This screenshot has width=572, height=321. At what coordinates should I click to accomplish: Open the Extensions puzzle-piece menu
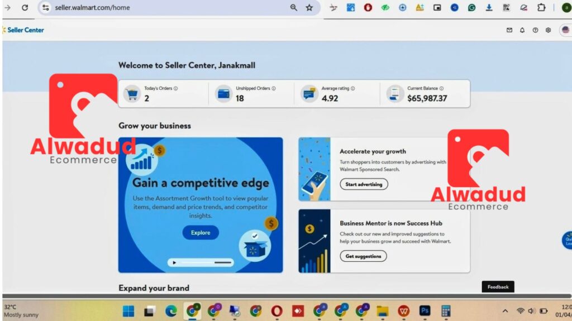click(x=541, y=7)
